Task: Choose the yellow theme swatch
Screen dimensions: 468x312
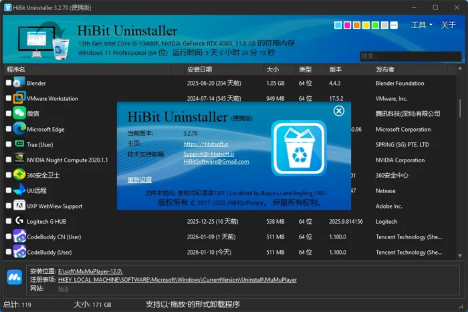Action: 366,25
